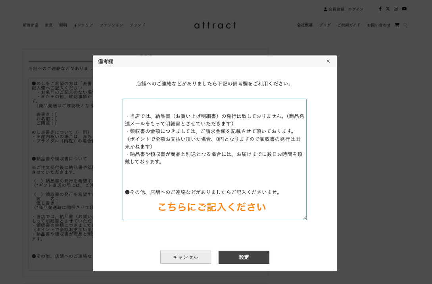This screenshot has width=432, height=284.
Task: Close the 備考欄 dialog
Action: pos(328,61)
